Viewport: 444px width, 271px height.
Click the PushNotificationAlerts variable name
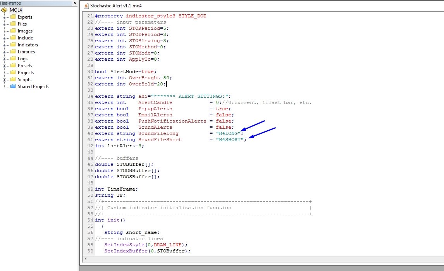(x=172, y=121)
